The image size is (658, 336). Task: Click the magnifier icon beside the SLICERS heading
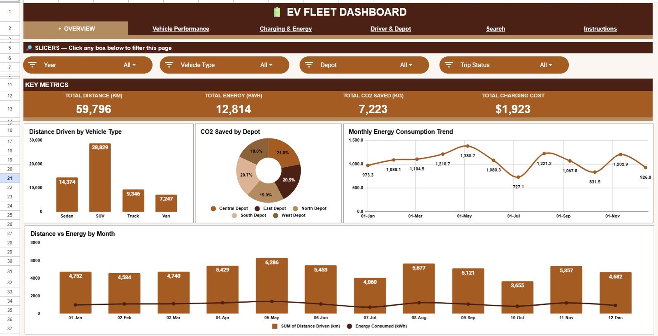click(x=29, y=48)
